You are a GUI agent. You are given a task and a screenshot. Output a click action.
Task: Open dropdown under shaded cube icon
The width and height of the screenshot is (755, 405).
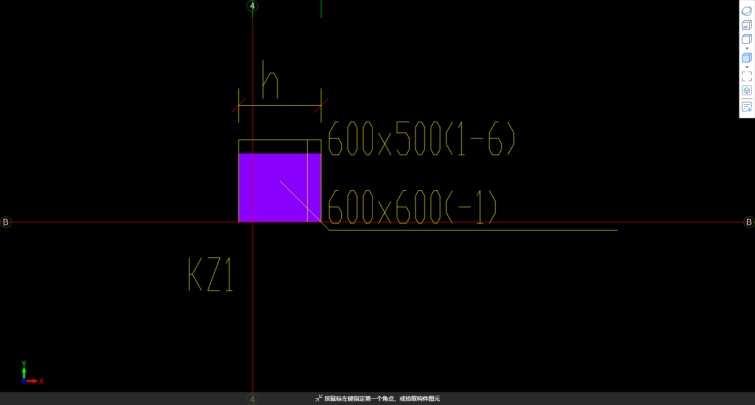[747, 67]
